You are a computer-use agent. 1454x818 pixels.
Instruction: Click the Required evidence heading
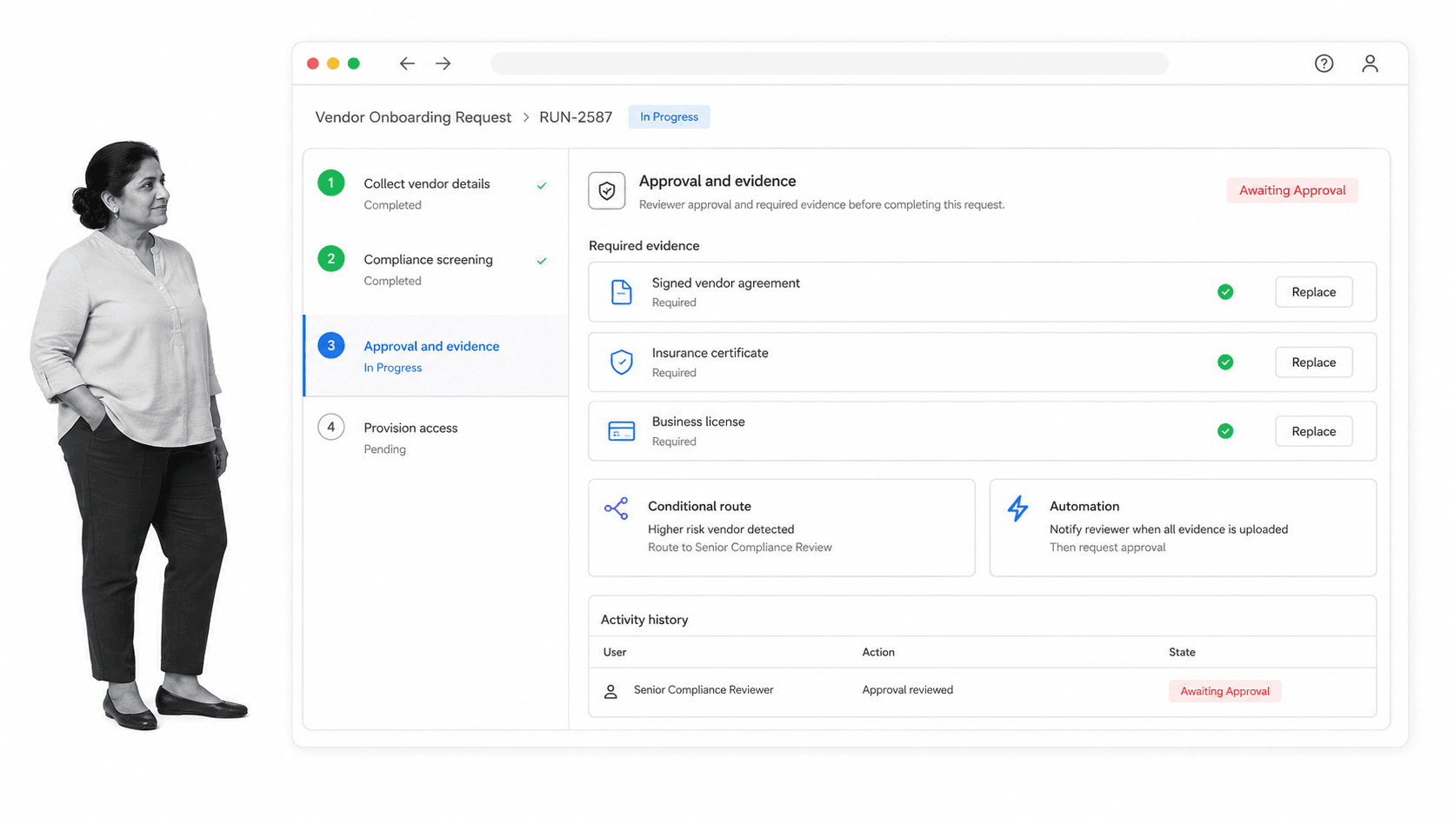[644, 246]
